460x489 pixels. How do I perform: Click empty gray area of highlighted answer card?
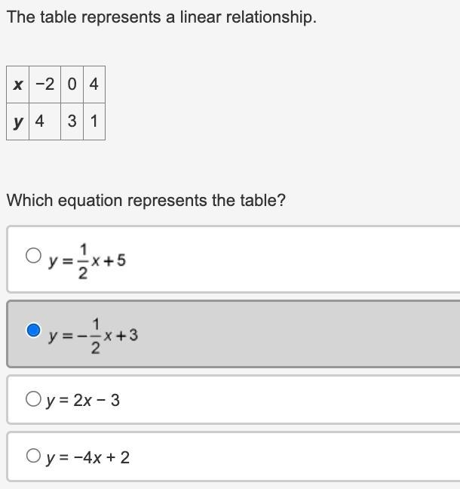click(x=296, y=334)
